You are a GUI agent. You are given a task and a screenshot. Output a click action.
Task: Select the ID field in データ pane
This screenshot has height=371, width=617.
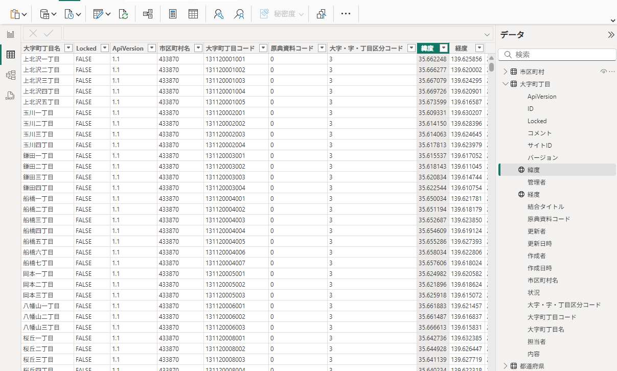[x=531, y=108]
